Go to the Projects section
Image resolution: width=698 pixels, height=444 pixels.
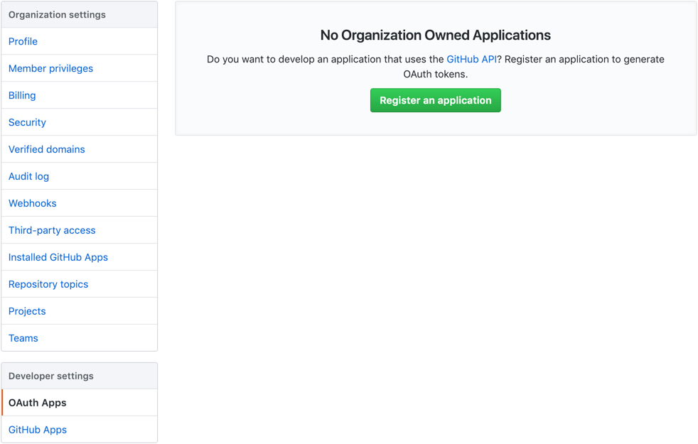pos(27,310)
